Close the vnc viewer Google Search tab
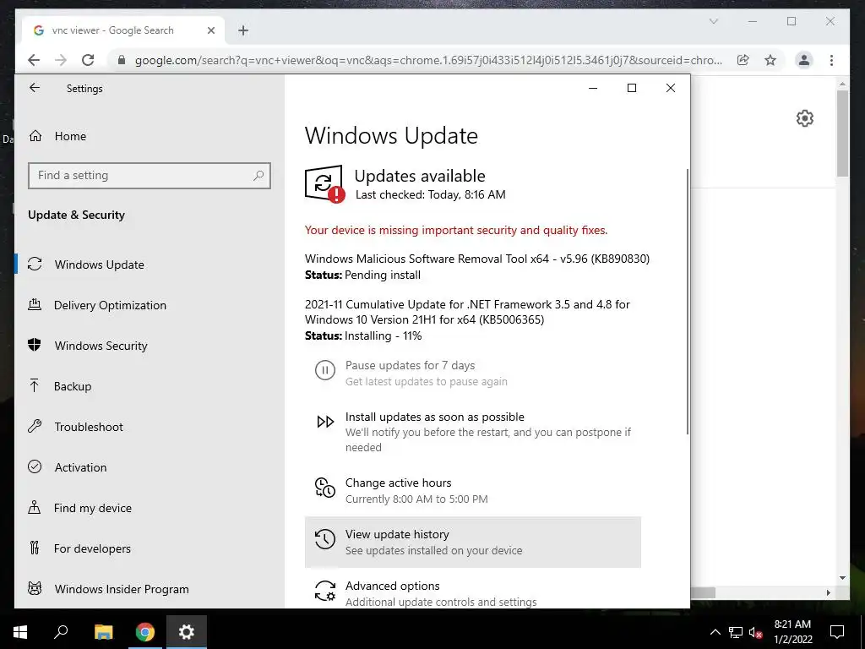 click(210, 30)
